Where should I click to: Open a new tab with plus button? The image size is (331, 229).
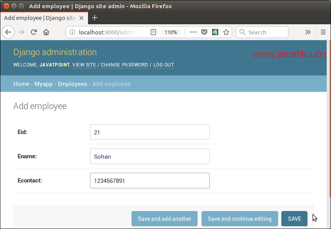(x=95, y=18)
